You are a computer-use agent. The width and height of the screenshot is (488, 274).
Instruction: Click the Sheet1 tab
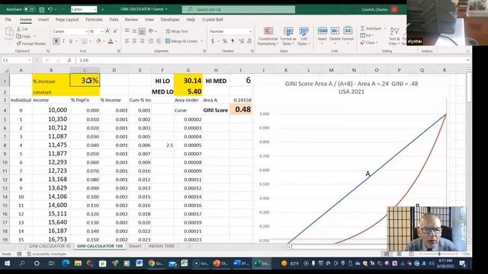point(135,246)
